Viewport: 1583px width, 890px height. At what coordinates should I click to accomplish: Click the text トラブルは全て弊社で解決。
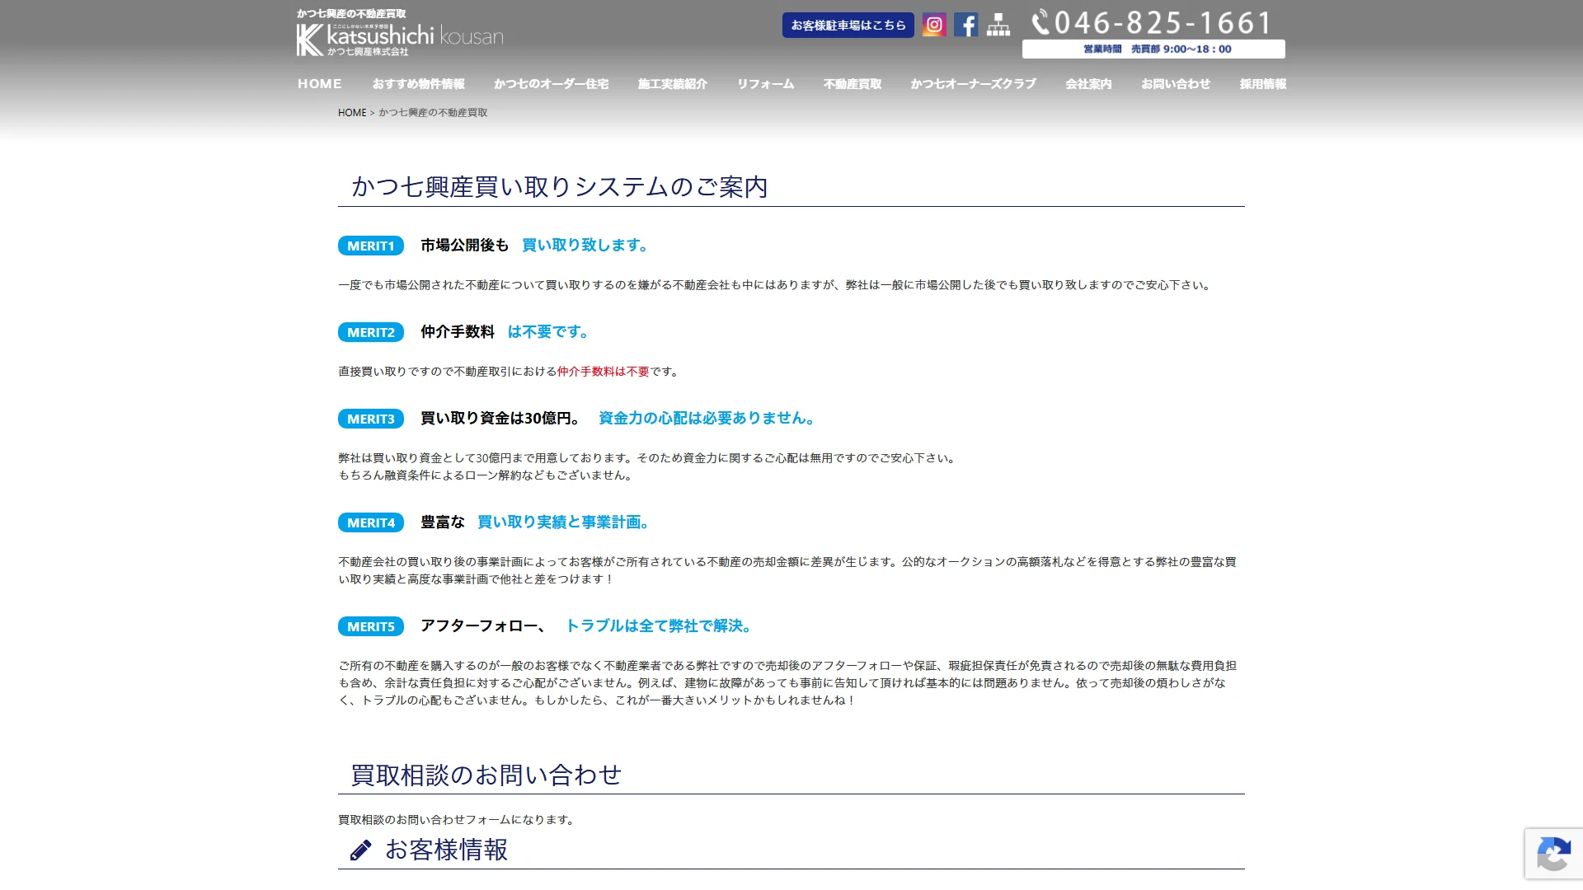point(660,626)
